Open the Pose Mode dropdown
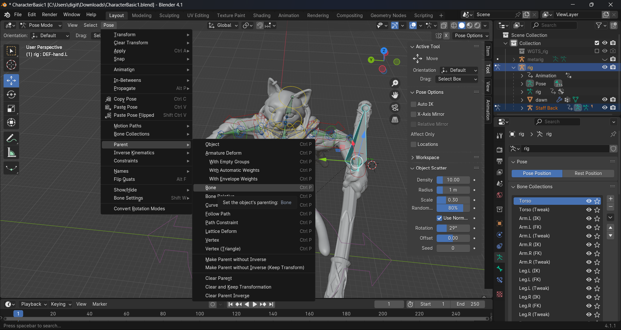The height and width of the screenshot is (330, 621). click(x=41, y=25)
